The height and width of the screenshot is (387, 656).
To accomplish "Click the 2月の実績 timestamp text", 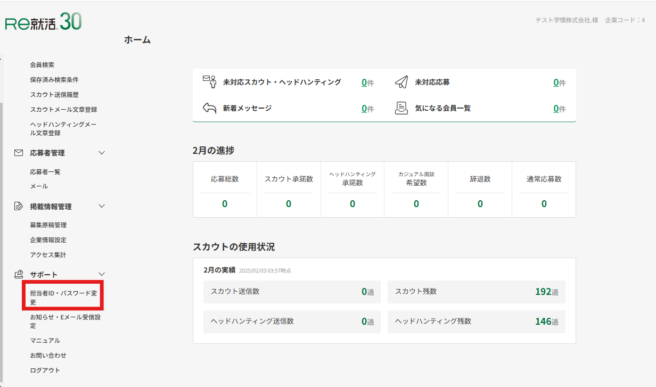I will pyautogui.click(x=265, y=270).
